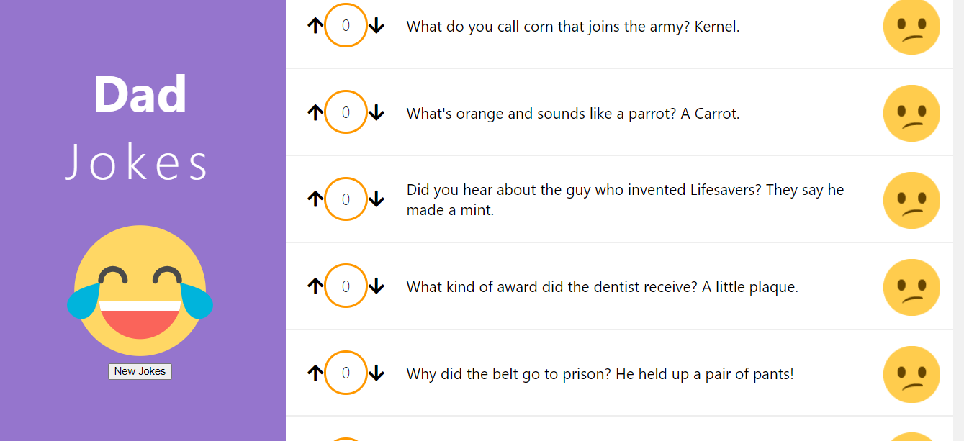Click the confused emoji beside dentist joke
The image size is (964, 441).
[911, 287]
